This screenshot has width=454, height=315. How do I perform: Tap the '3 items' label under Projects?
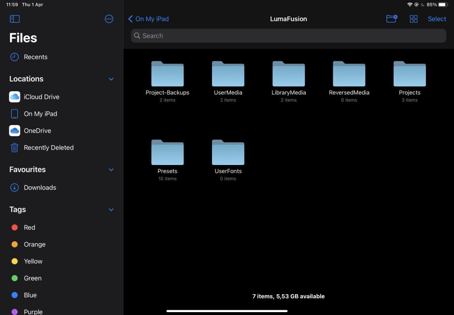click(x=410, y=100)
